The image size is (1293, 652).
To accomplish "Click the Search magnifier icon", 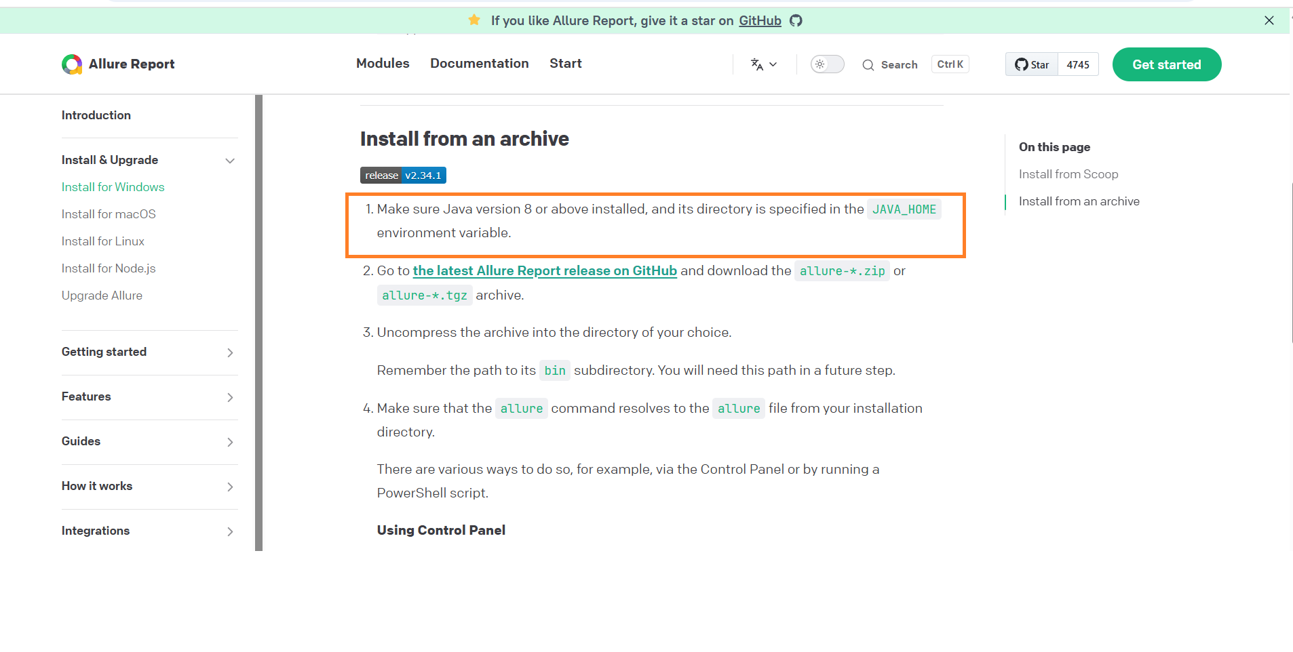I will 868,65.
